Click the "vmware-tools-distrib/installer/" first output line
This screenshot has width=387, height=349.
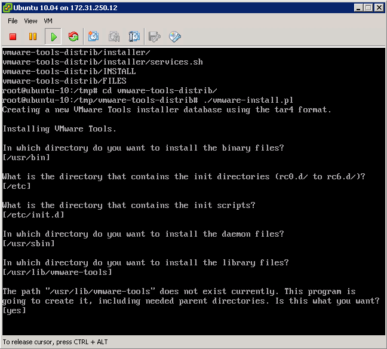(x=76, y=52)
